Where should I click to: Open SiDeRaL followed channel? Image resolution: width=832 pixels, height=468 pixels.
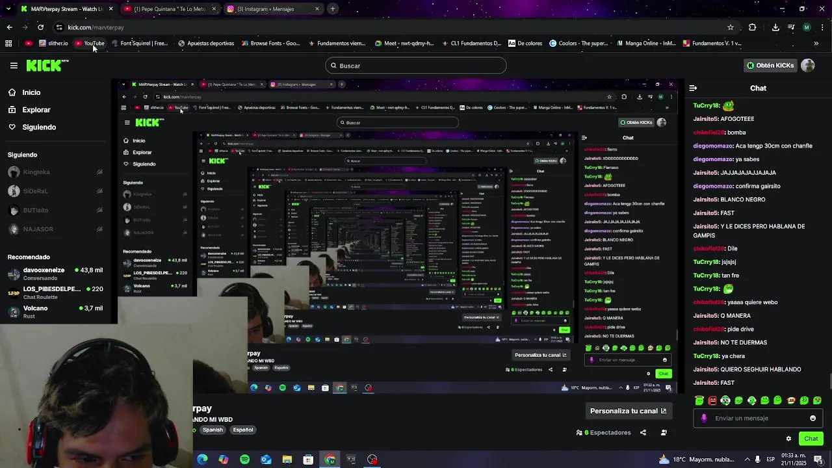(55, 191)
